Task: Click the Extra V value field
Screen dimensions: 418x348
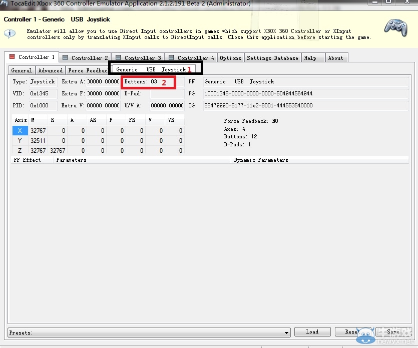Action: click(x=103, y=105)
